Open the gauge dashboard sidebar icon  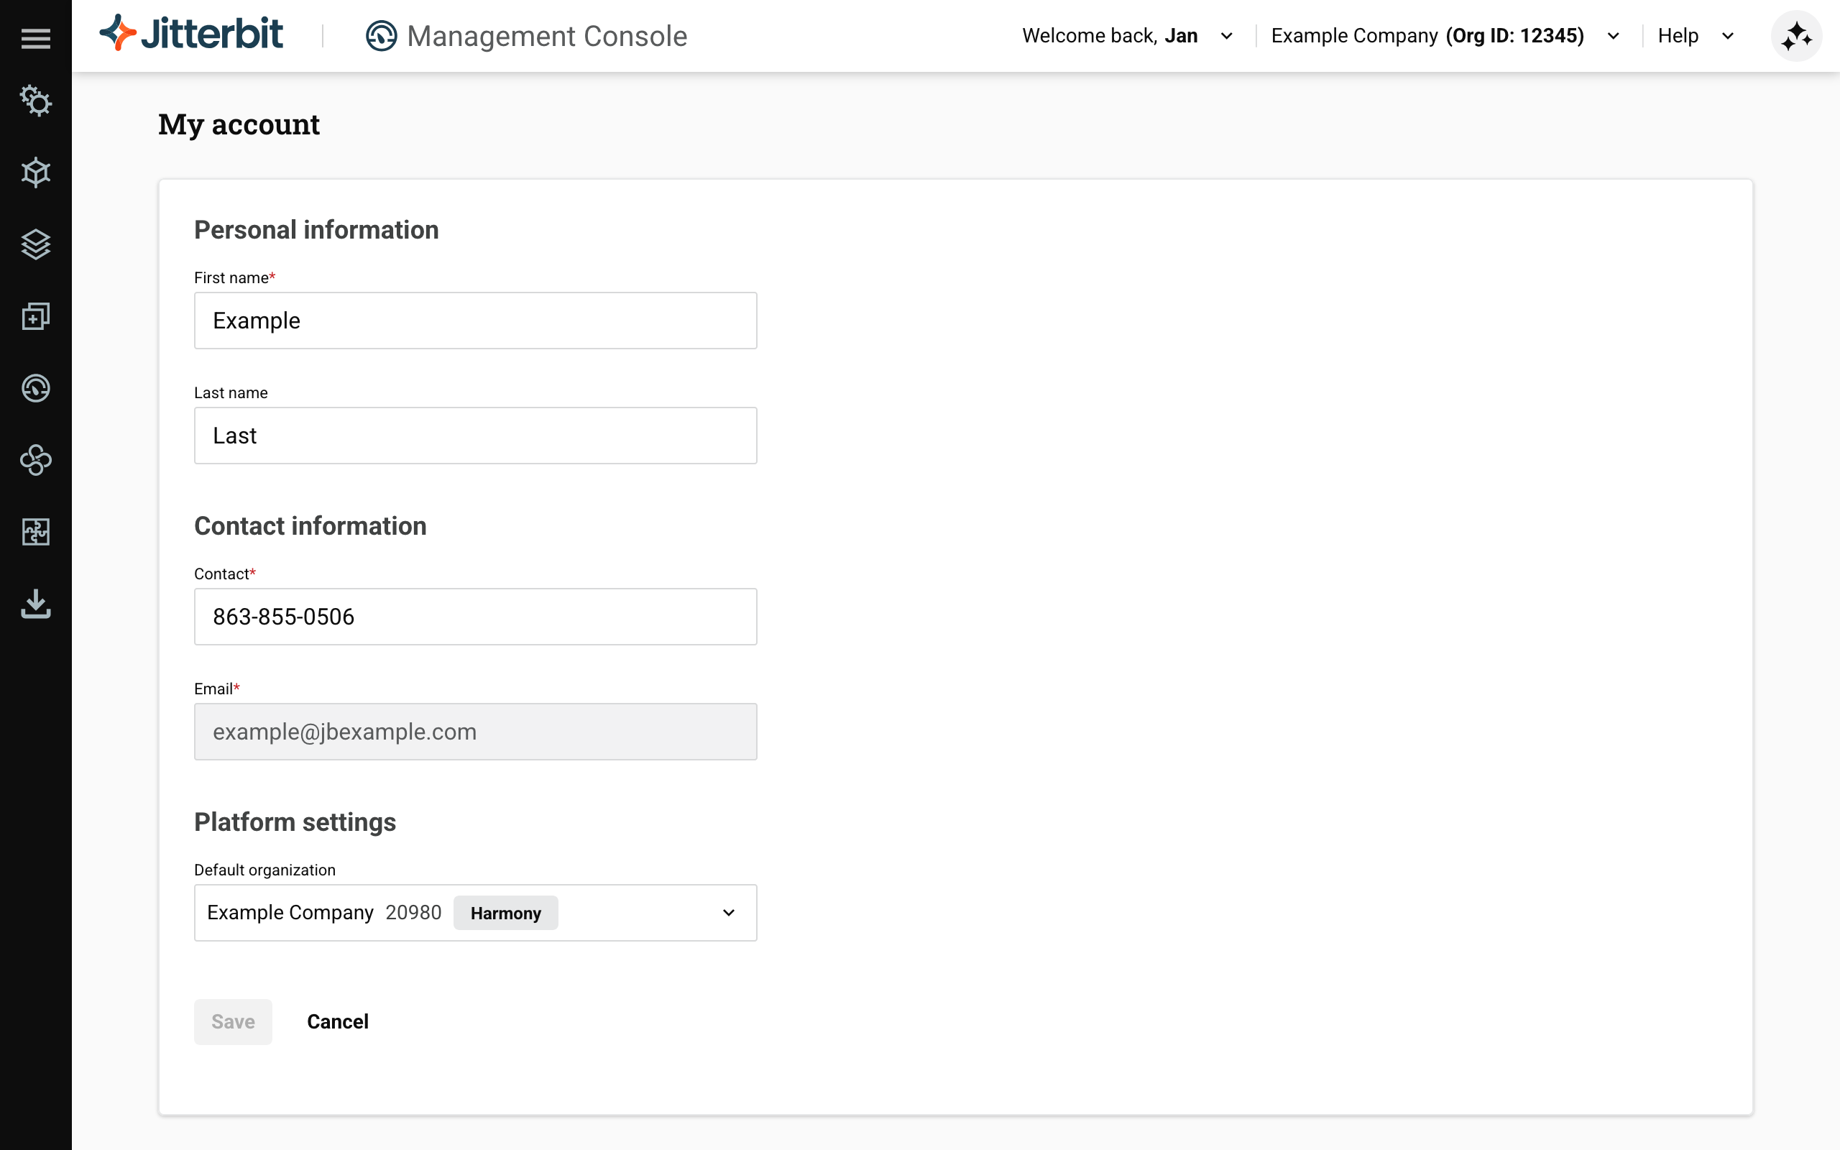click(x=36, y=388)
